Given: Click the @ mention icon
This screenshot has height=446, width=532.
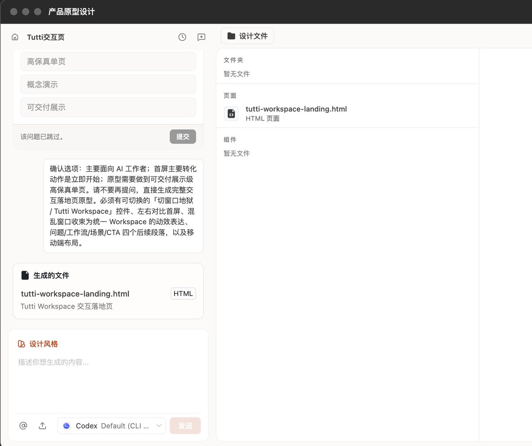Looking at the screenshot, I should pyautogui.click(x=23, y=426).
